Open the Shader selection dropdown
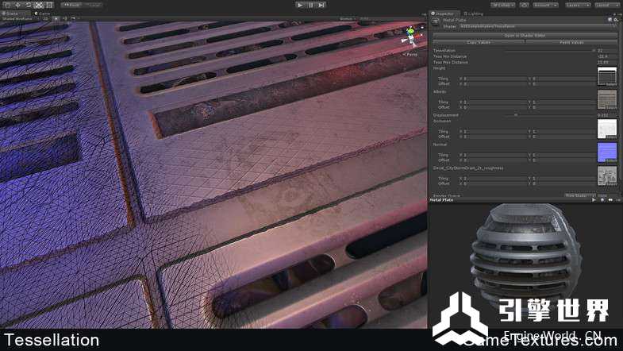Image resolution: width=623 pixels, height=351 pixels. point(538,26)
